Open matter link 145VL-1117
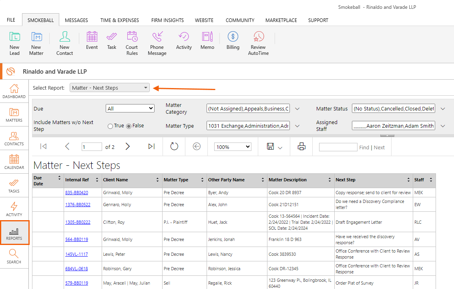 (x=76, y=254)
